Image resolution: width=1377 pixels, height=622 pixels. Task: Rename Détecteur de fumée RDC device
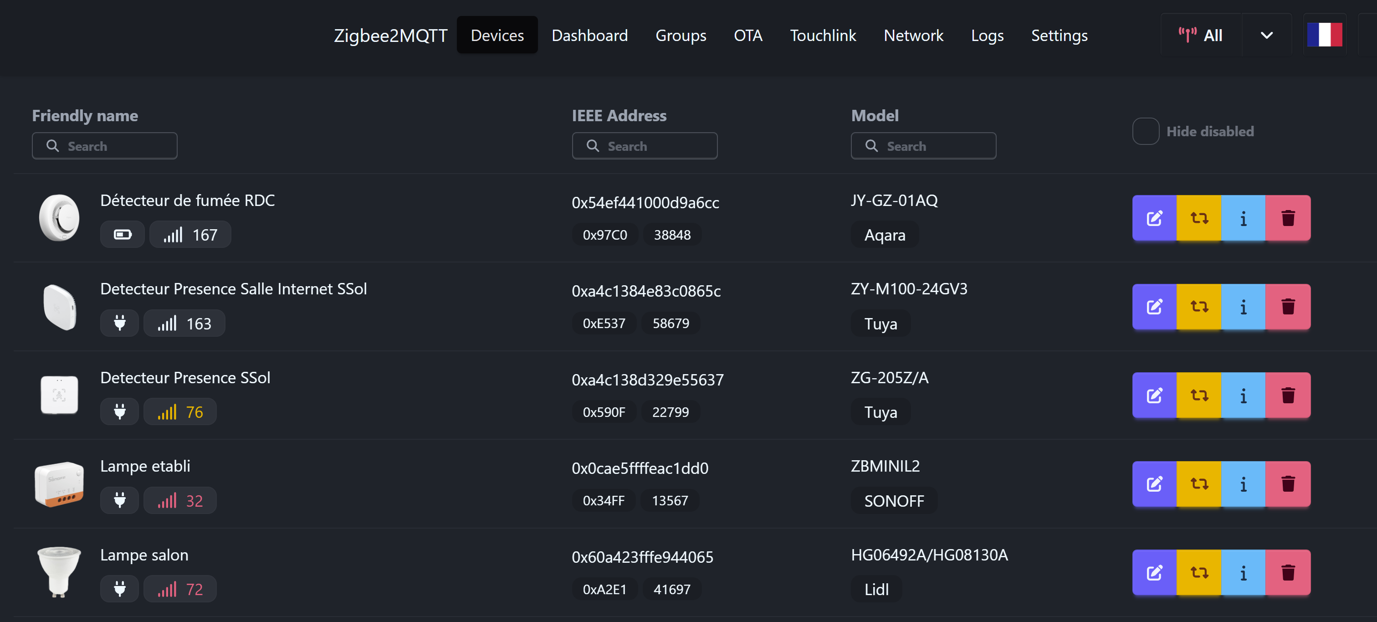(1154, 218)
